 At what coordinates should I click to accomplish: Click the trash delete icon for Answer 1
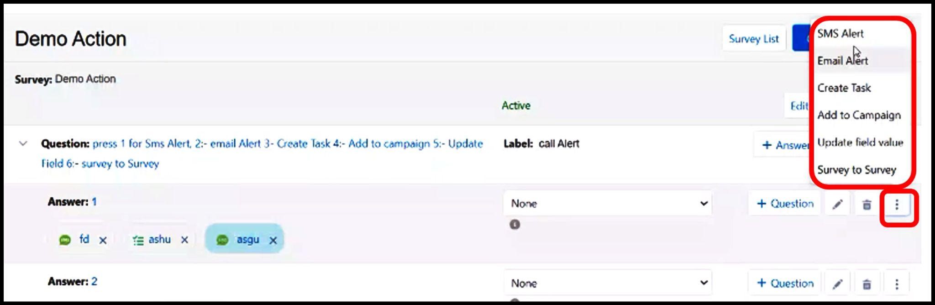[x=867, y=204]
